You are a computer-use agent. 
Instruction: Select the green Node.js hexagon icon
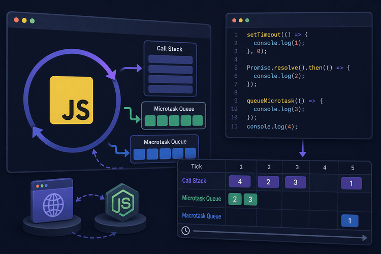click(x=122, y=202)
